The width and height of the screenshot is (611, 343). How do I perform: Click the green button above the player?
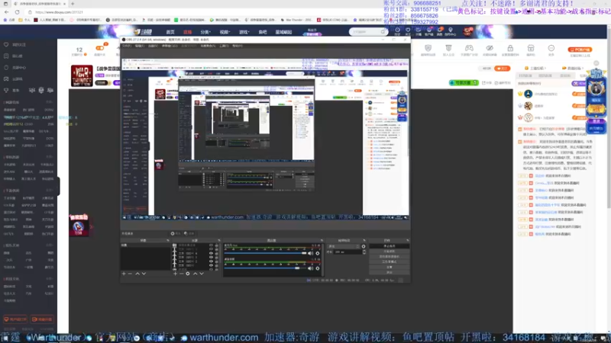pyautogui.click(x=464, y=83)
